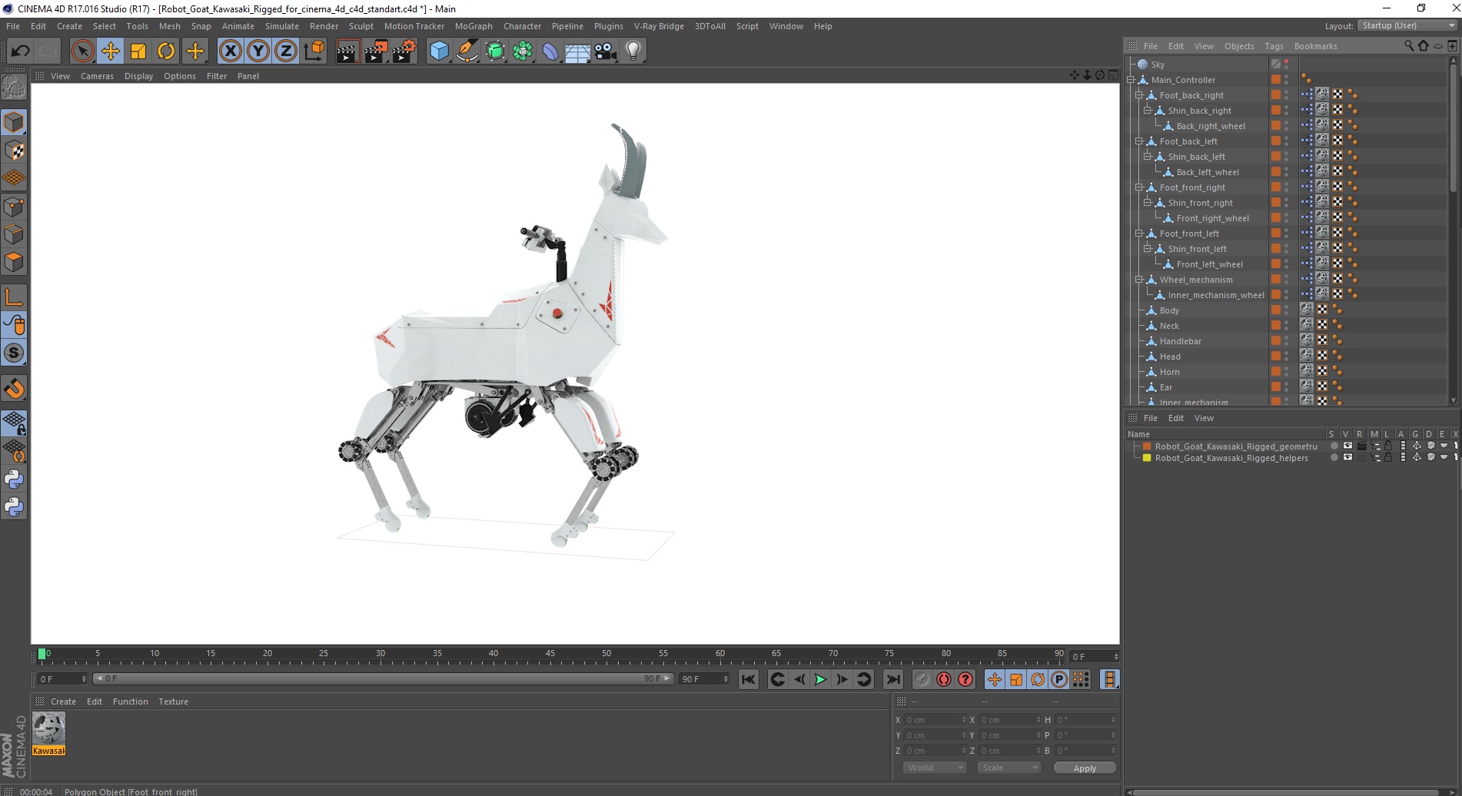
Task: Select the Kawasaki material thumbnail
Action: click(48, 734)
